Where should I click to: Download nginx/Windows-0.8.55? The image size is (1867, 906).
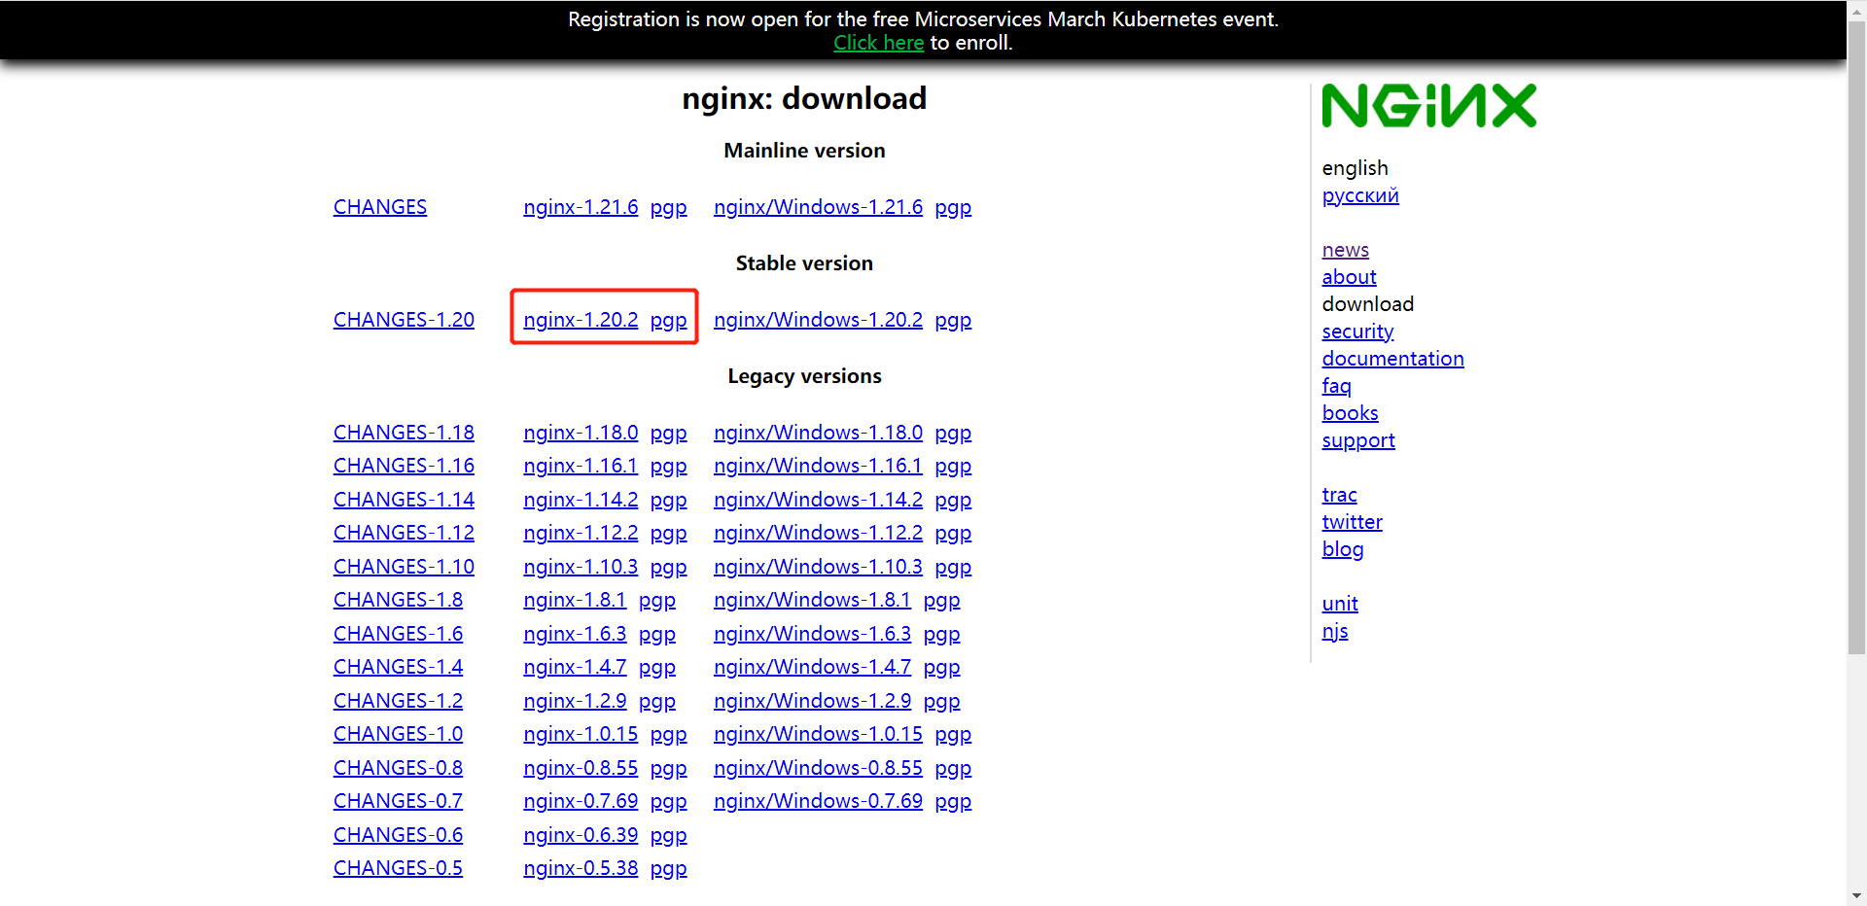click(818, 768)
